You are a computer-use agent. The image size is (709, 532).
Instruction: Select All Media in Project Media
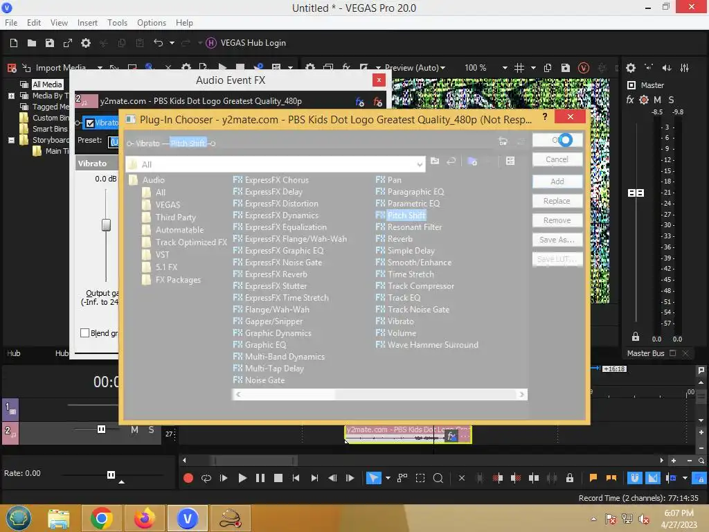pyautogui.click(x=47, y=85)
